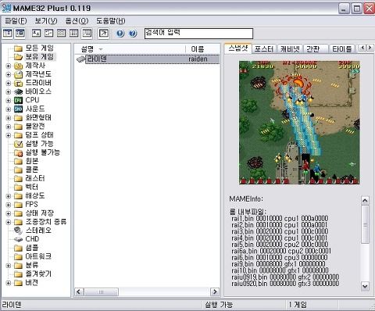
Task: Open the About toolbar icon
Action: point(120,34)
